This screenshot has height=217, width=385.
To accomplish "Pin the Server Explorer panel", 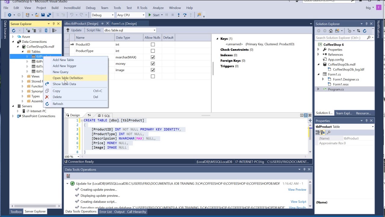I will 54,24.
